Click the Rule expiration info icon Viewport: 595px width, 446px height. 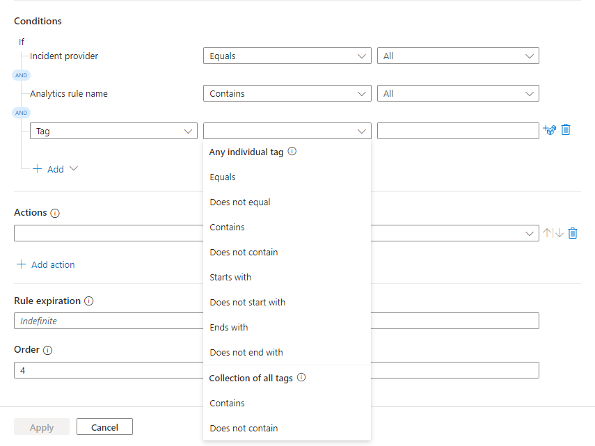tap(88, 301)
